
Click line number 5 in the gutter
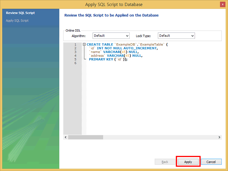[x=75, y=59]
